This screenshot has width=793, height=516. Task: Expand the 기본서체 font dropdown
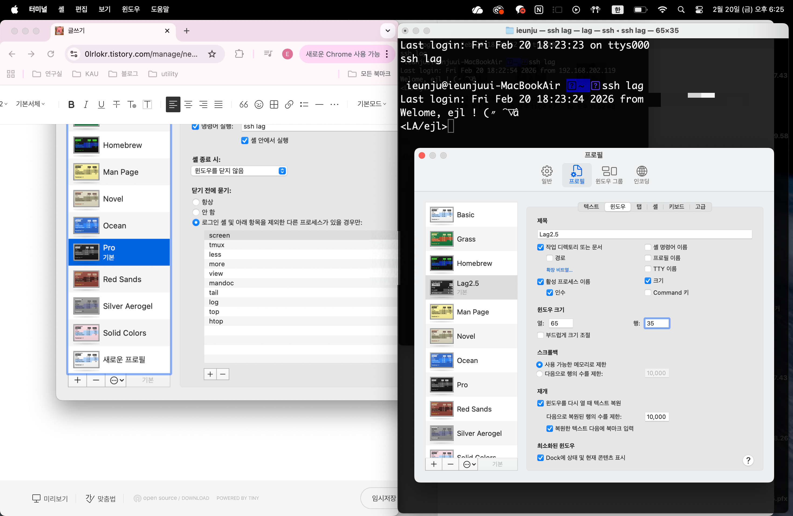[x=30, y=104]
